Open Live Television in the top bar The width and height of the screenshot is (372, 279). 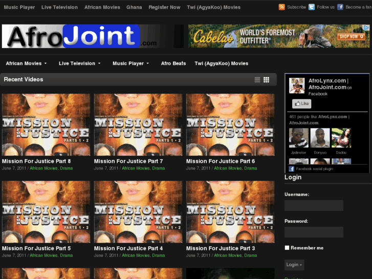59,7
